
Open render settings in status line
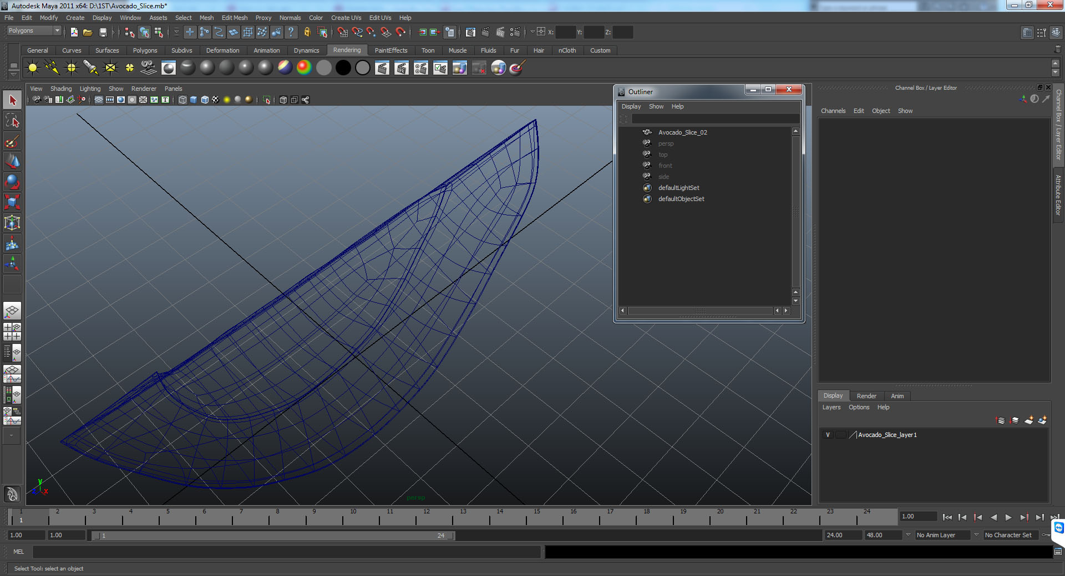(x=515, y=32)
